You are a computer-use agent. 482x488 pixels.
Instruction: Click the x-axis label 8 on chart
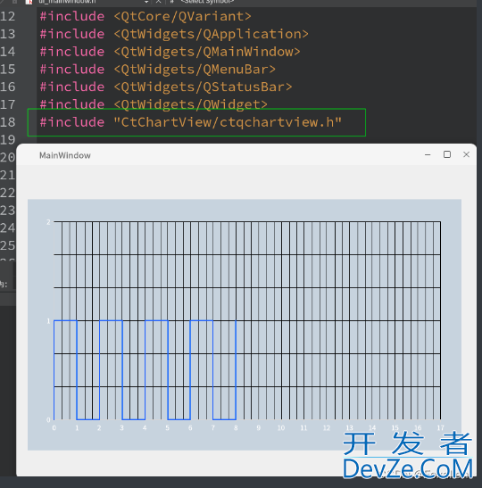click(236, 428)
